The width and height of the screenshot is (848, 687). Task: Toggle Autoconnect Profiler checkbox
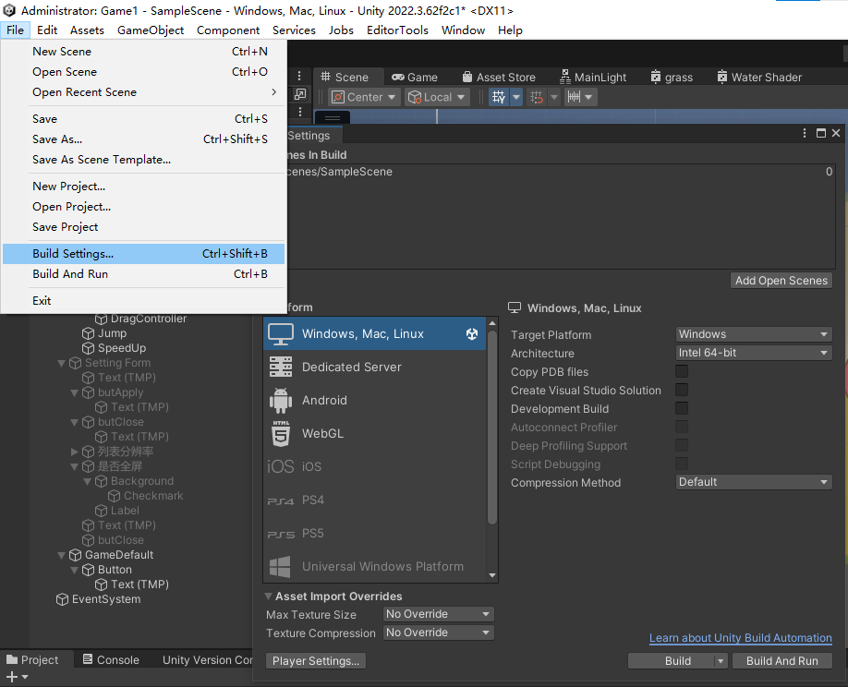682,427
